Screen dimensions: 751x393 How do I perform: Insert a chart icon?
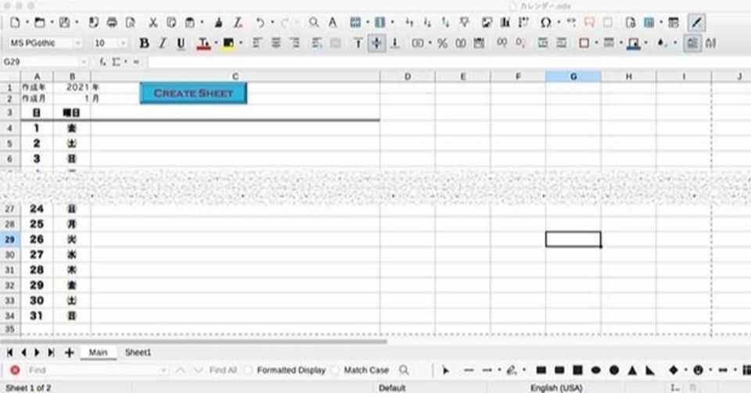(505, 23)
